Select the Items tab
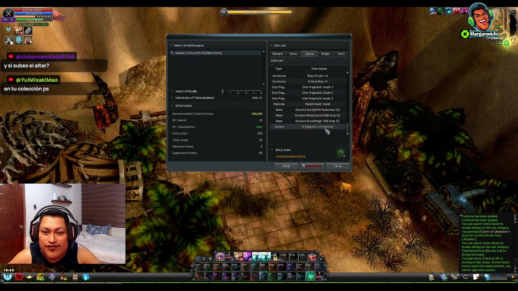Viewport: 518px width, 291px height. click(x=310, y=54)
